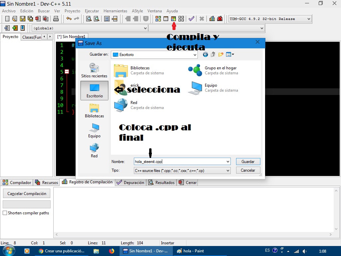The image size is (341, 256).
Task: Create a new folder in Save As dialog
Action: (221, 54)
